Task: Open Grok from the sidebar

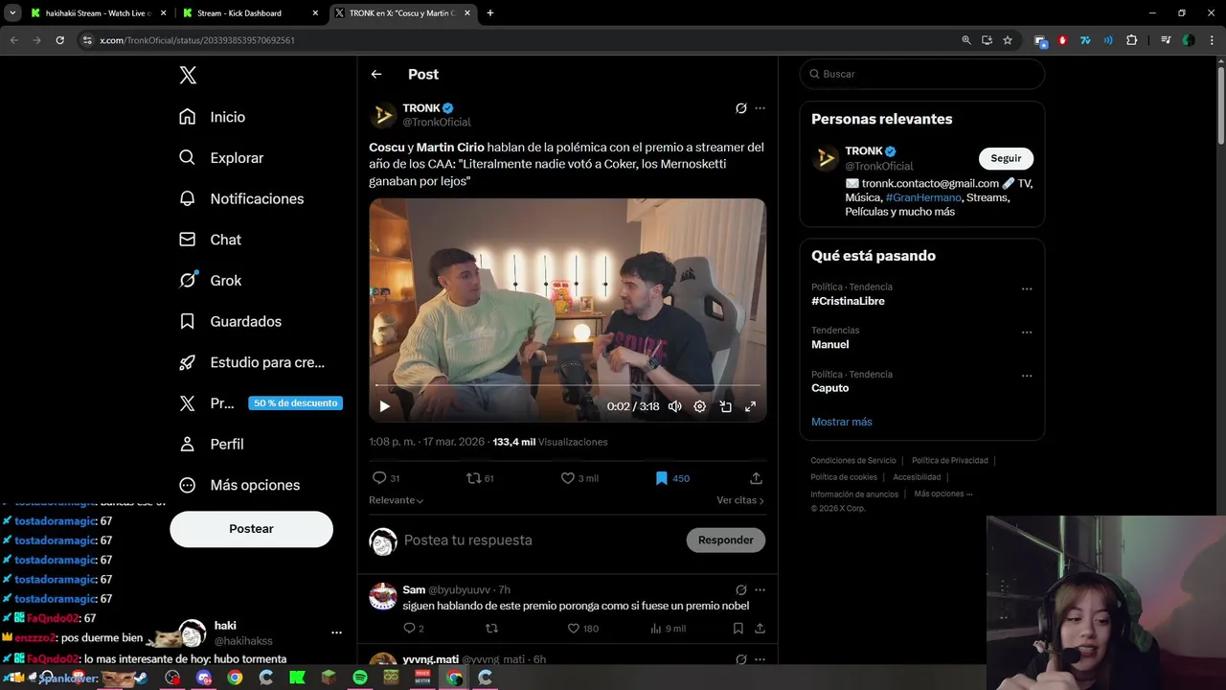Action: point(210,281)
